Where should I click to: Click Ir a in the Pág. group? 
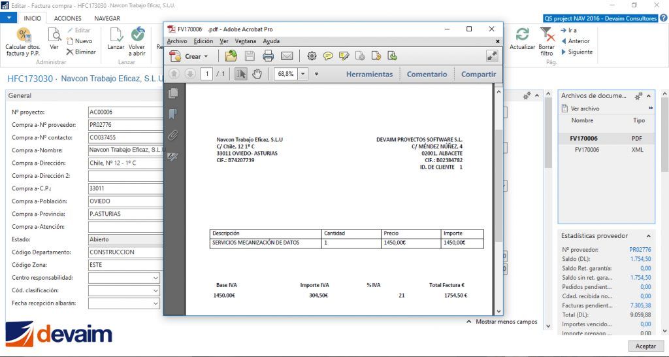(x=568, y=30)
